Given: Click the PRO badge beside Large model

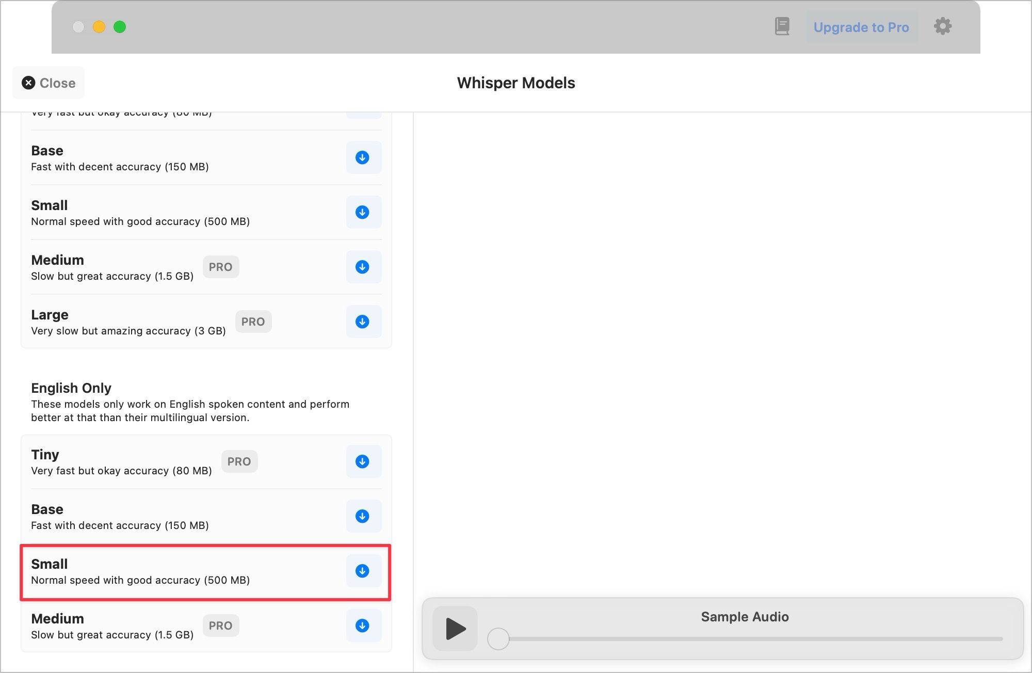Looking at the screenshot, I should pos(253,322).
